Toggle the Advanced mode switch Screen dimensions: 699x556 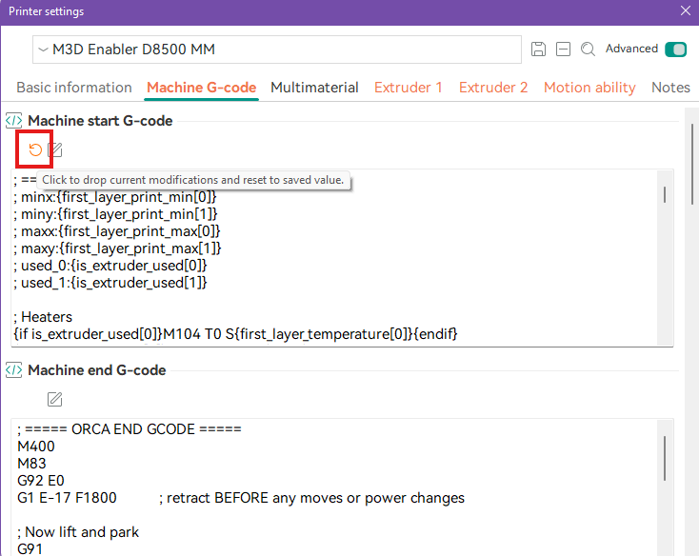[x=675, y=50]
